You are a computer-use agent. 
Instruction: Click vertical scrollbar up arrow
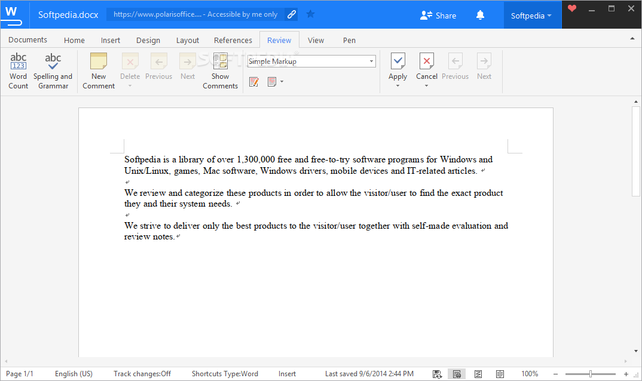[635, 102]
